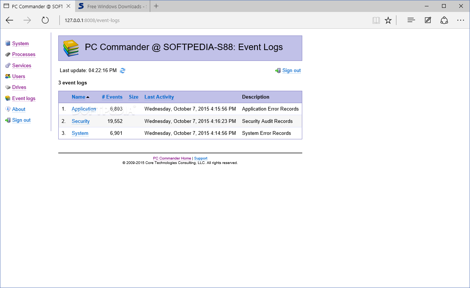Open the reading view book icon
Image resolution: width=470 pixels, height=288 pixels.
376,20
